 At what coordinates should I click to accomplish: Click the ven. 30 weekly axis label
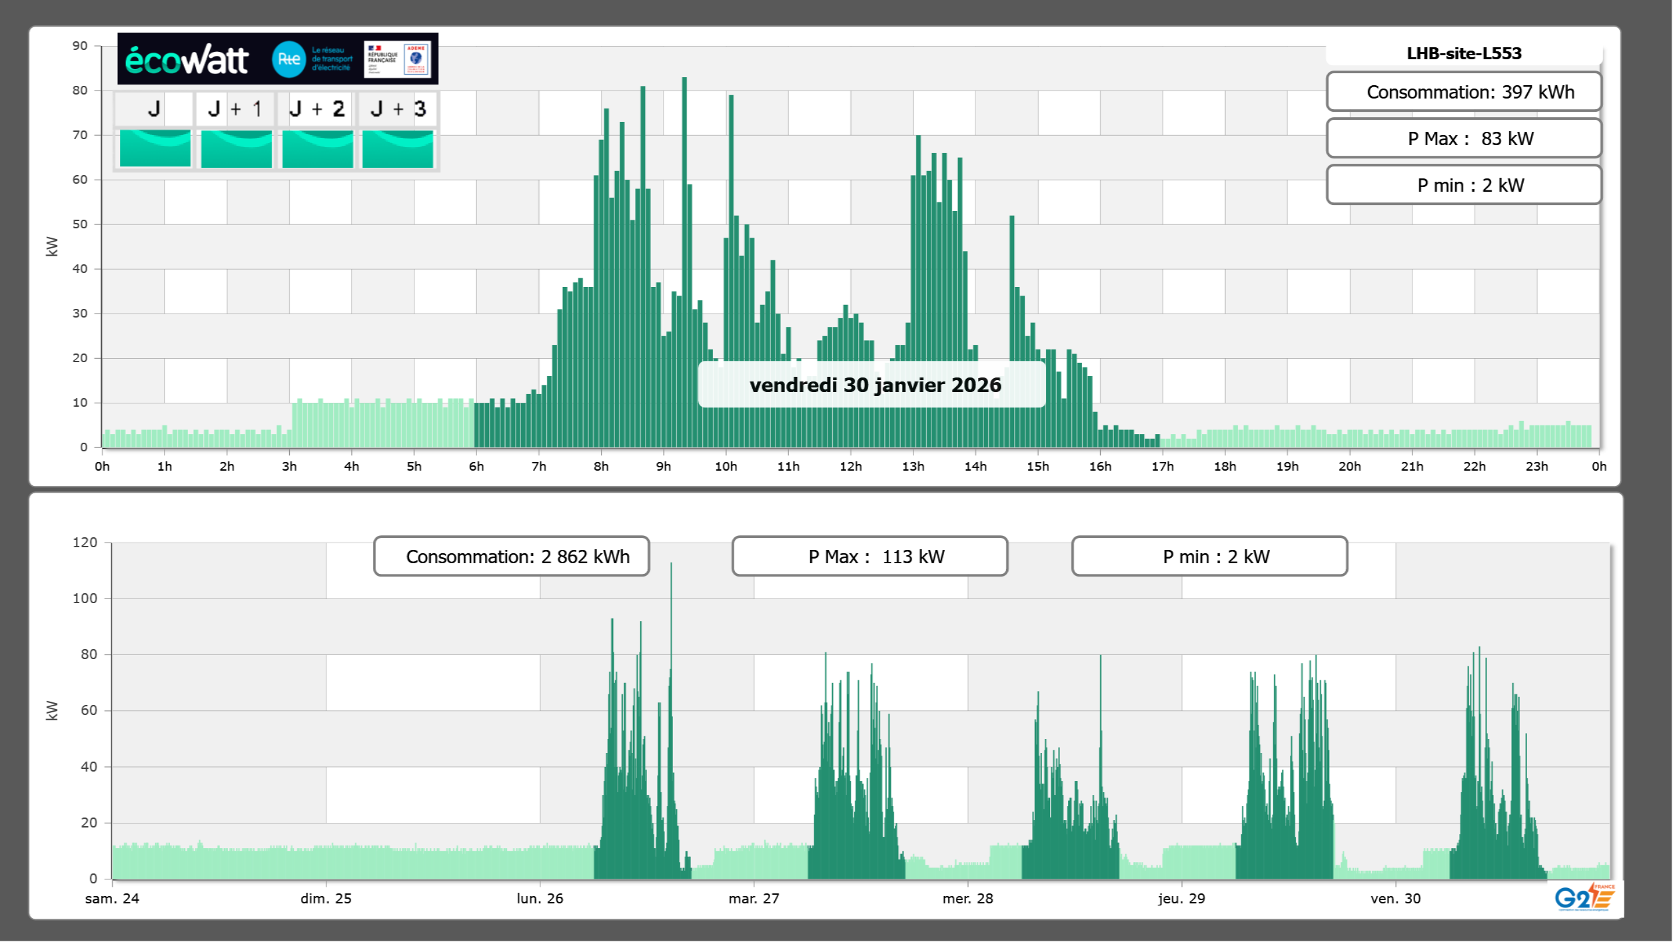click(1395, 898)
